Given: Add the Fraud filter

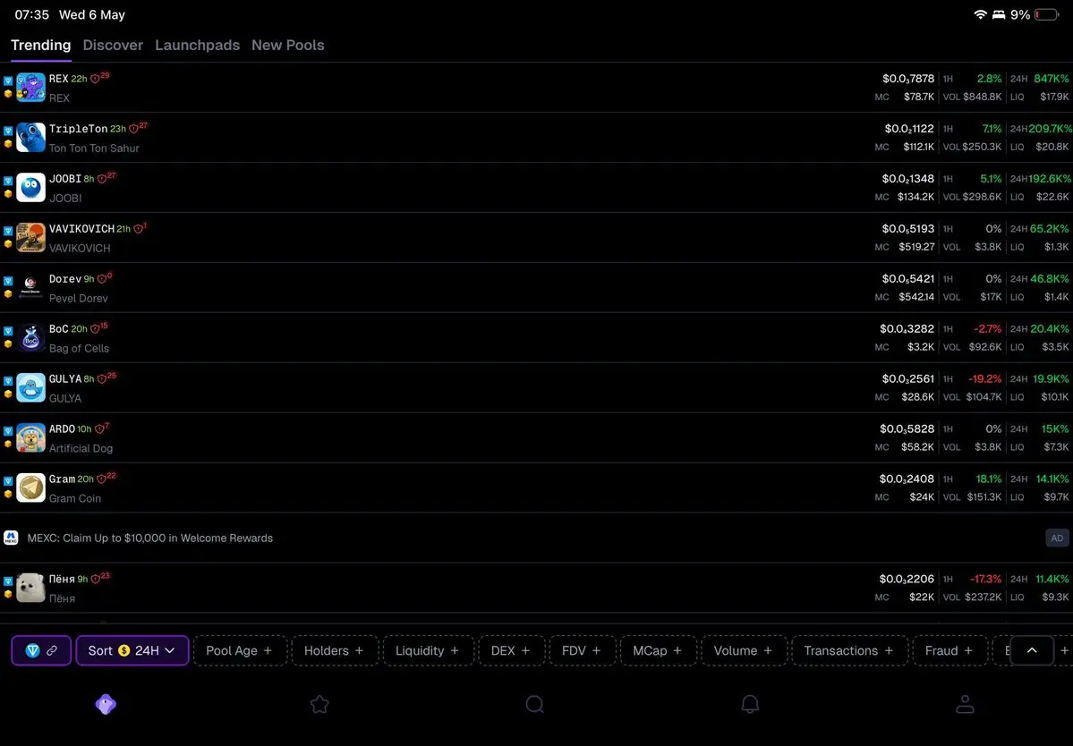Looking at the screenshot, I should tap(949, 650).
